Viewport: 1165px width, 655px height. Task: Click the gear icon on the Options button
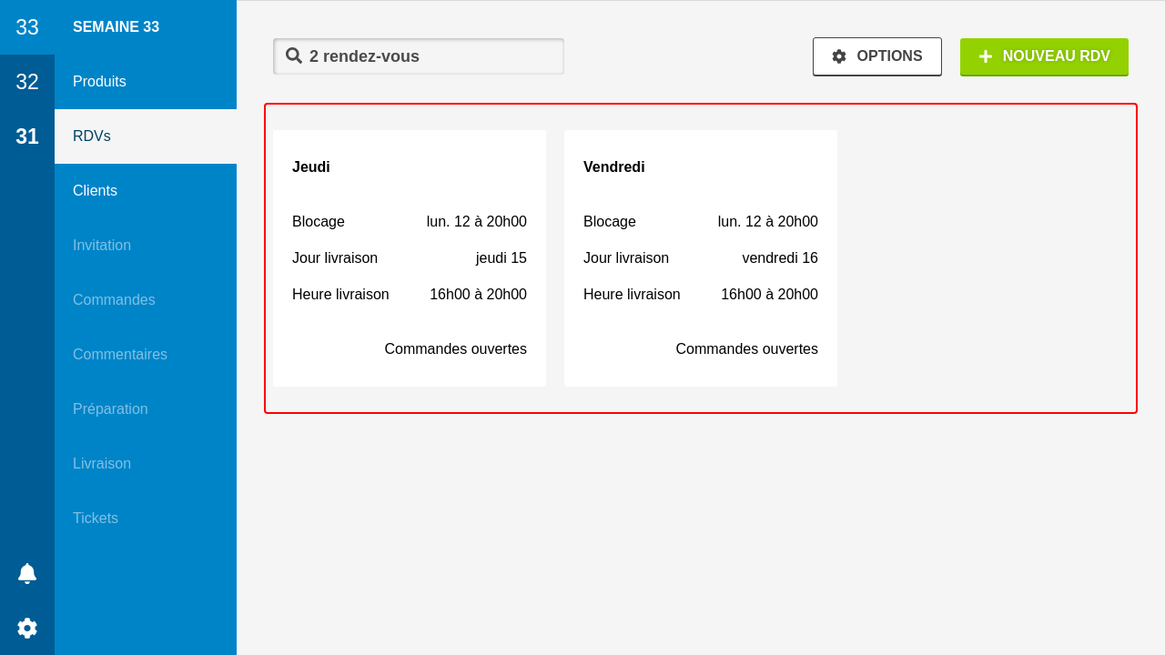pyautogui.click(x=839, y=56)
